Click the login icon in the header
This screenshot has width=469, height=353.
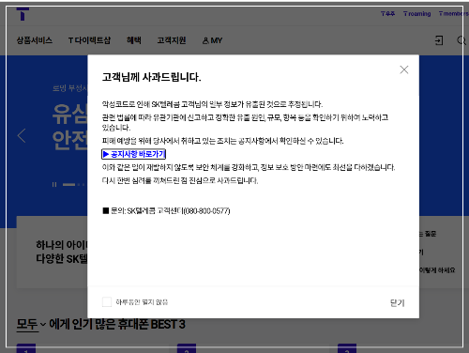[x=439, y=40]
